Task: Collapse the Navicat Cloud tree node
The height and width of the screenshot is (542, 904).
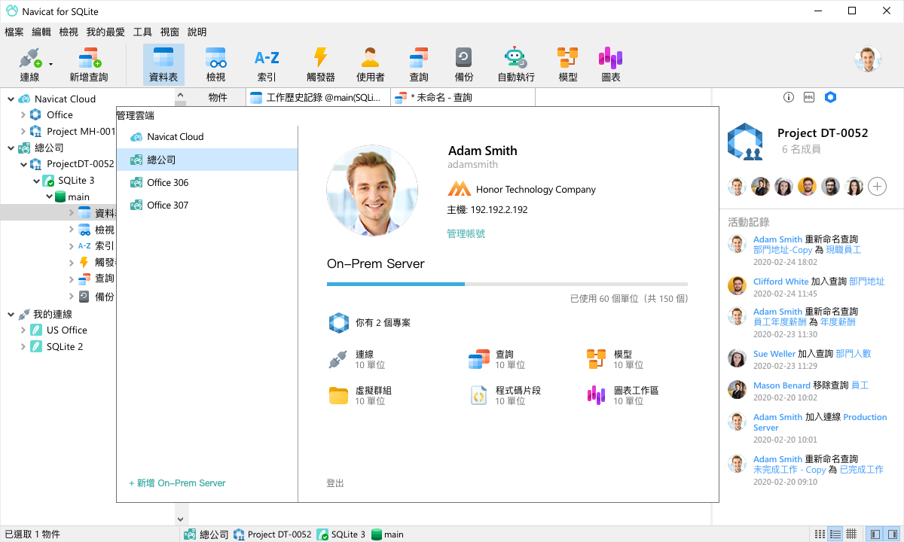Action: (x=11, y=99)
